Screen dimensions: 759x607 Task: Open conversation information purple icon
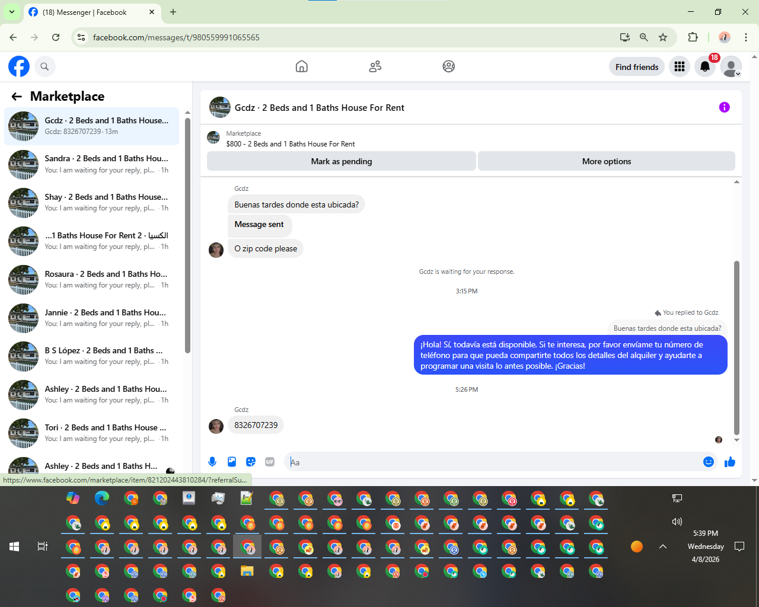(725, 107)
